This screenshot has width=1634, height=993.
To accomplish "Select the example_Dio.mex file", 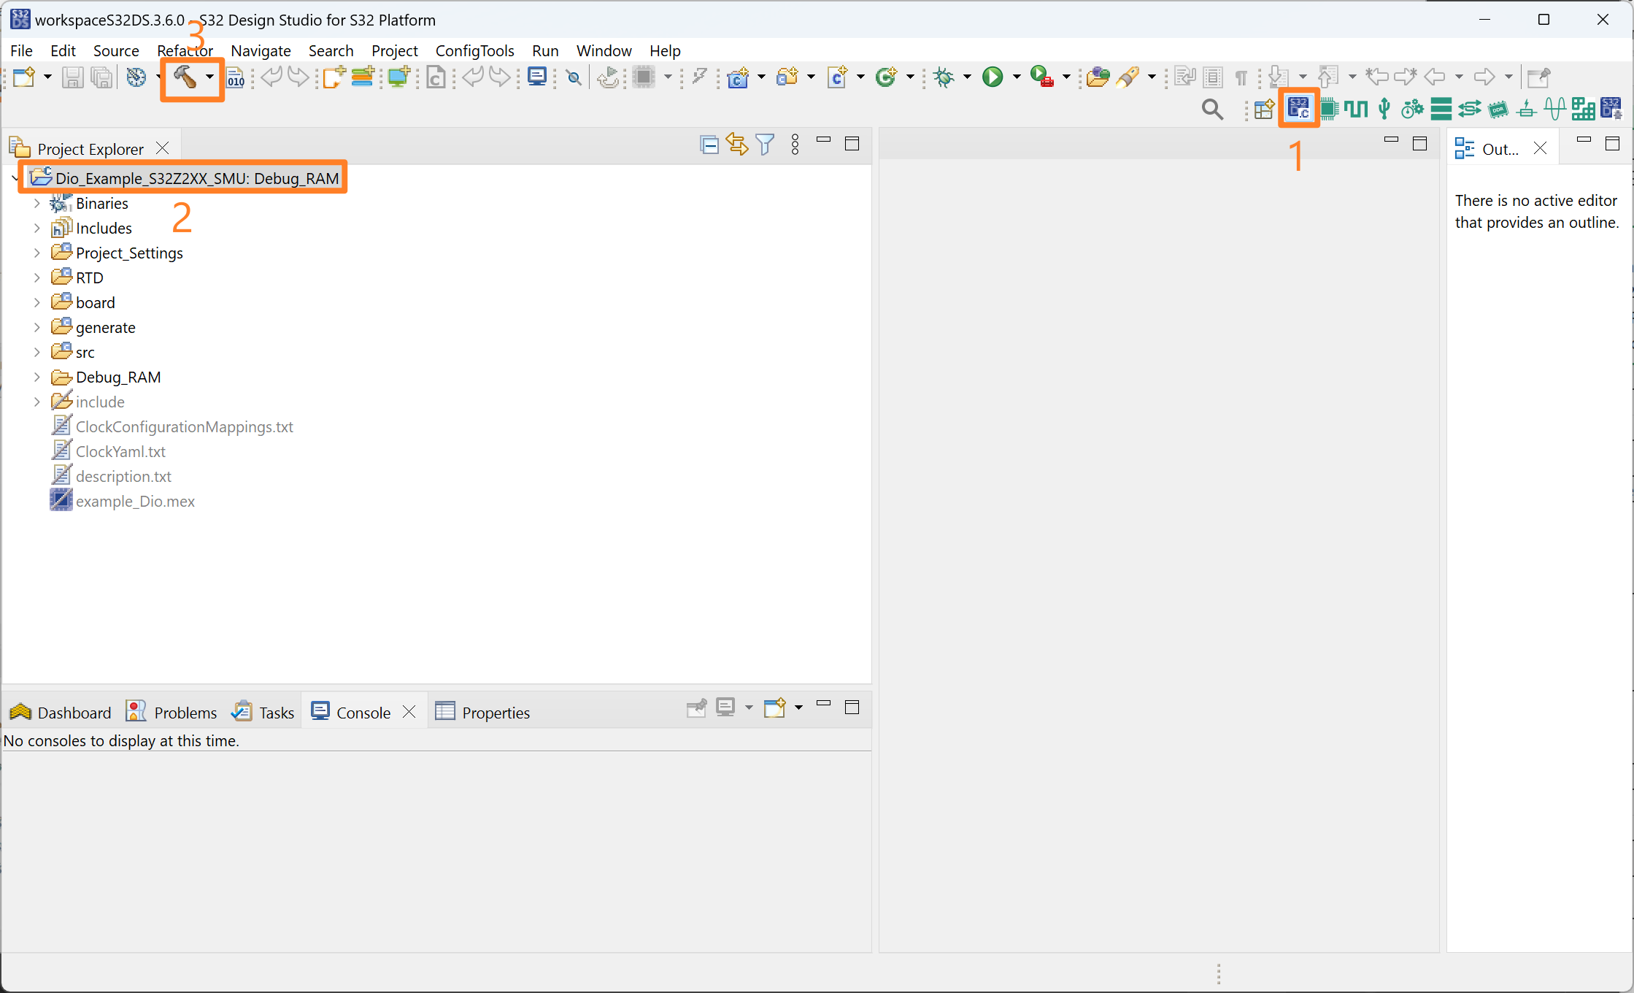I will pos(135,502).
